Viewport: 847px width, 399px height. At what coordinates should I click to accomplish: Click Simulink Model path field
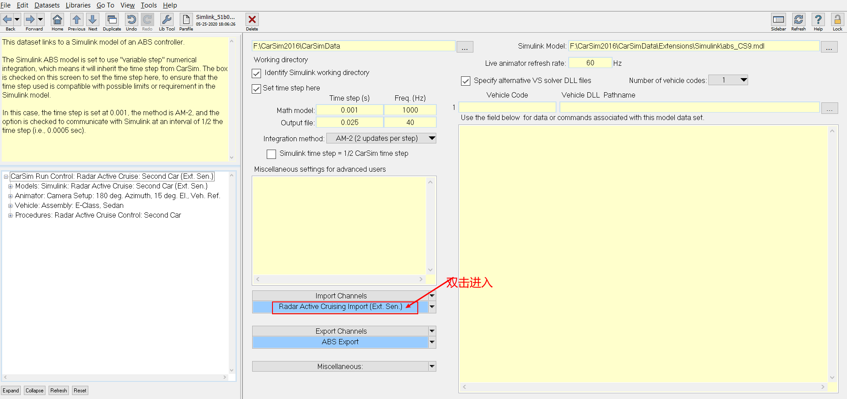click(694, 46)
